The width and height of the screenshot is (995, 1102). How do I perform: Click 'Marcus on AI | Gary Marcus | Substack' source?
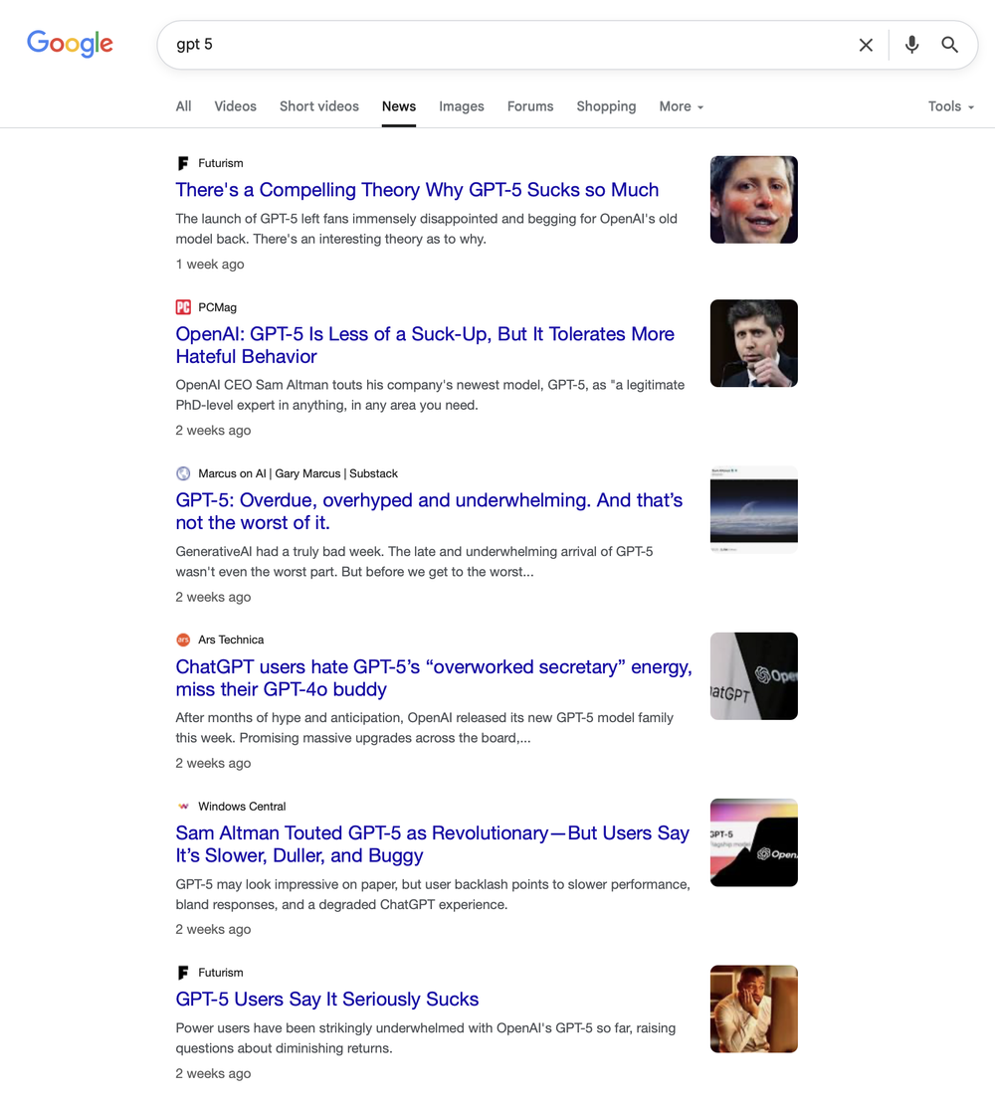coord(298,473)
